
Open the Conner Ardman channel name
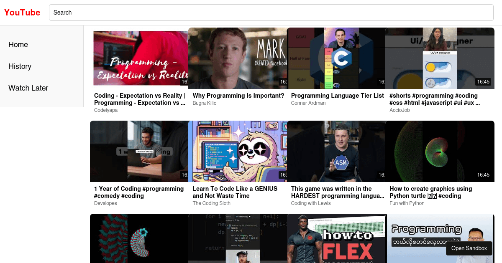pyautogui.click(x=308, y=103)
